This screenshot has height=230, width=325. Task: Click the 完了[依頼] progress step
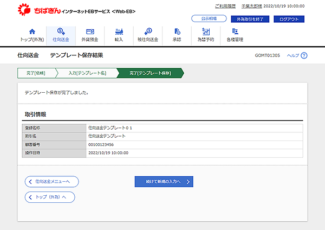(36, 73)
